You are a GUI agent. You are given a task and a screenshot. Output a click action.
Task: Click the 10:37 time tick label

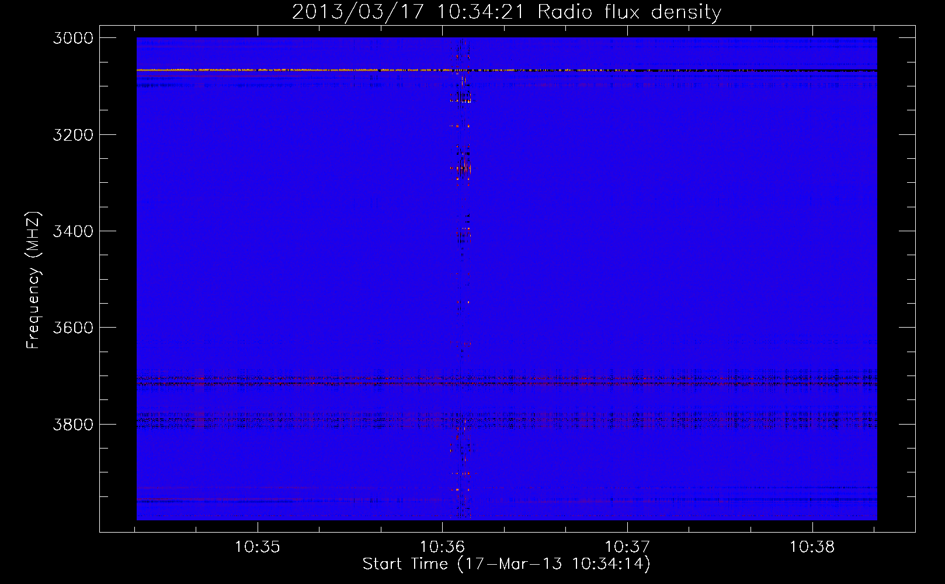coord(627,547)
